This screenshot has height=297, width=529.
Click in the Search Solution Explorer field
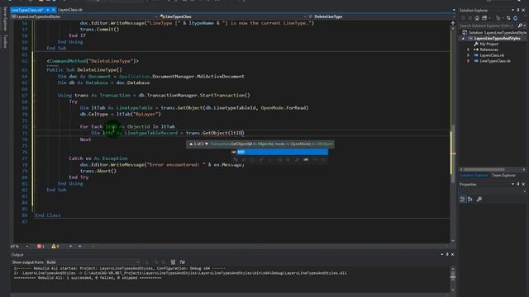488,26
